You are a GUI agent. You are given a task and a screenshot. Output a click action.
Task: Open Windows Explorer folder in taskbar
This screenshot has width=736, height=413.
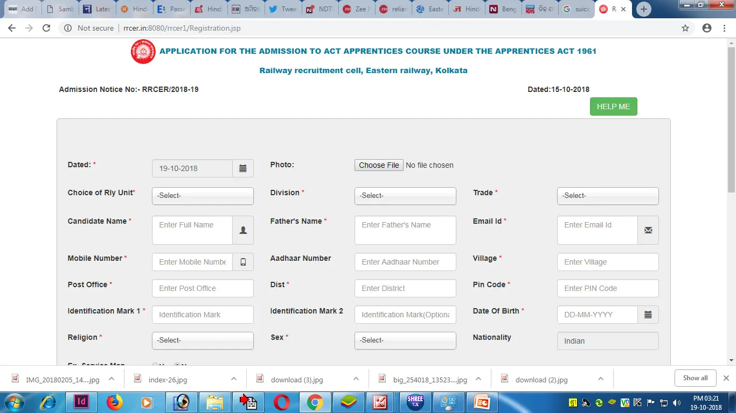point(215,402)
